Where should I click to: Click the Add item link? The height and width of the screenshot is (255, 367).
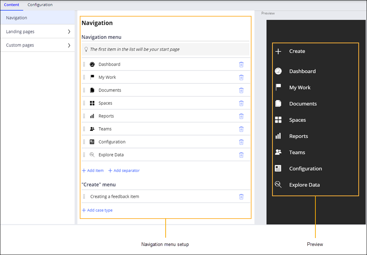coord(93,171)
